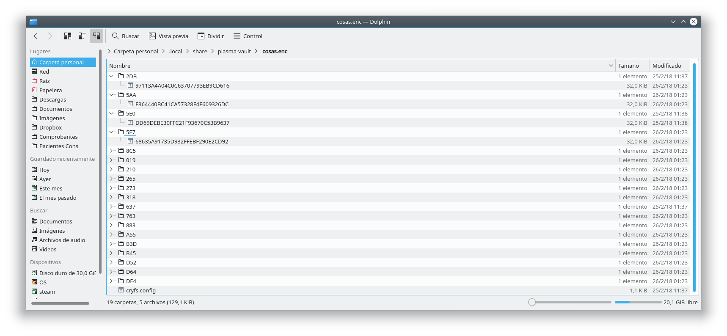Click the sidebar horizontal scrollbar
The height and width of the screenshot is (336, 727).
coord(60,303)
